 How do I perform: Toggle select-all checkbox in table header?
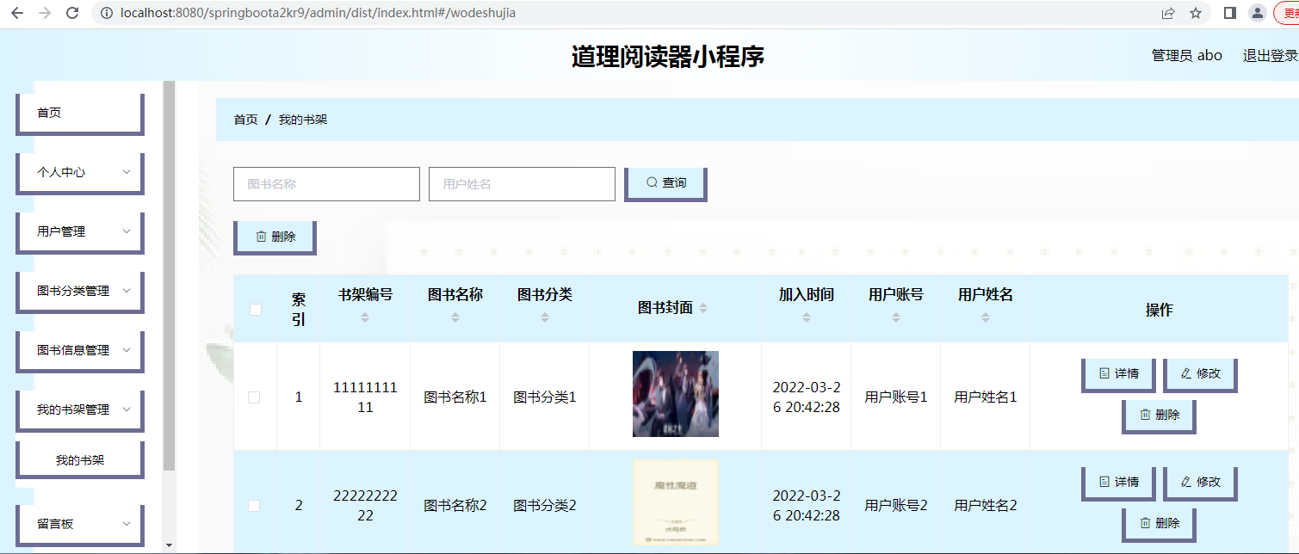[255, 310]
